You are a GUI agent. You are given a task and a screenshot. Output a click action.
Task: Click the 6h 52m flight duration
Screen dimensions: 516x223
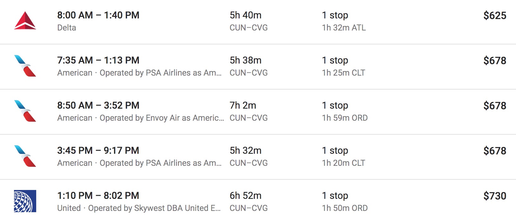click(x=245, y=196)
